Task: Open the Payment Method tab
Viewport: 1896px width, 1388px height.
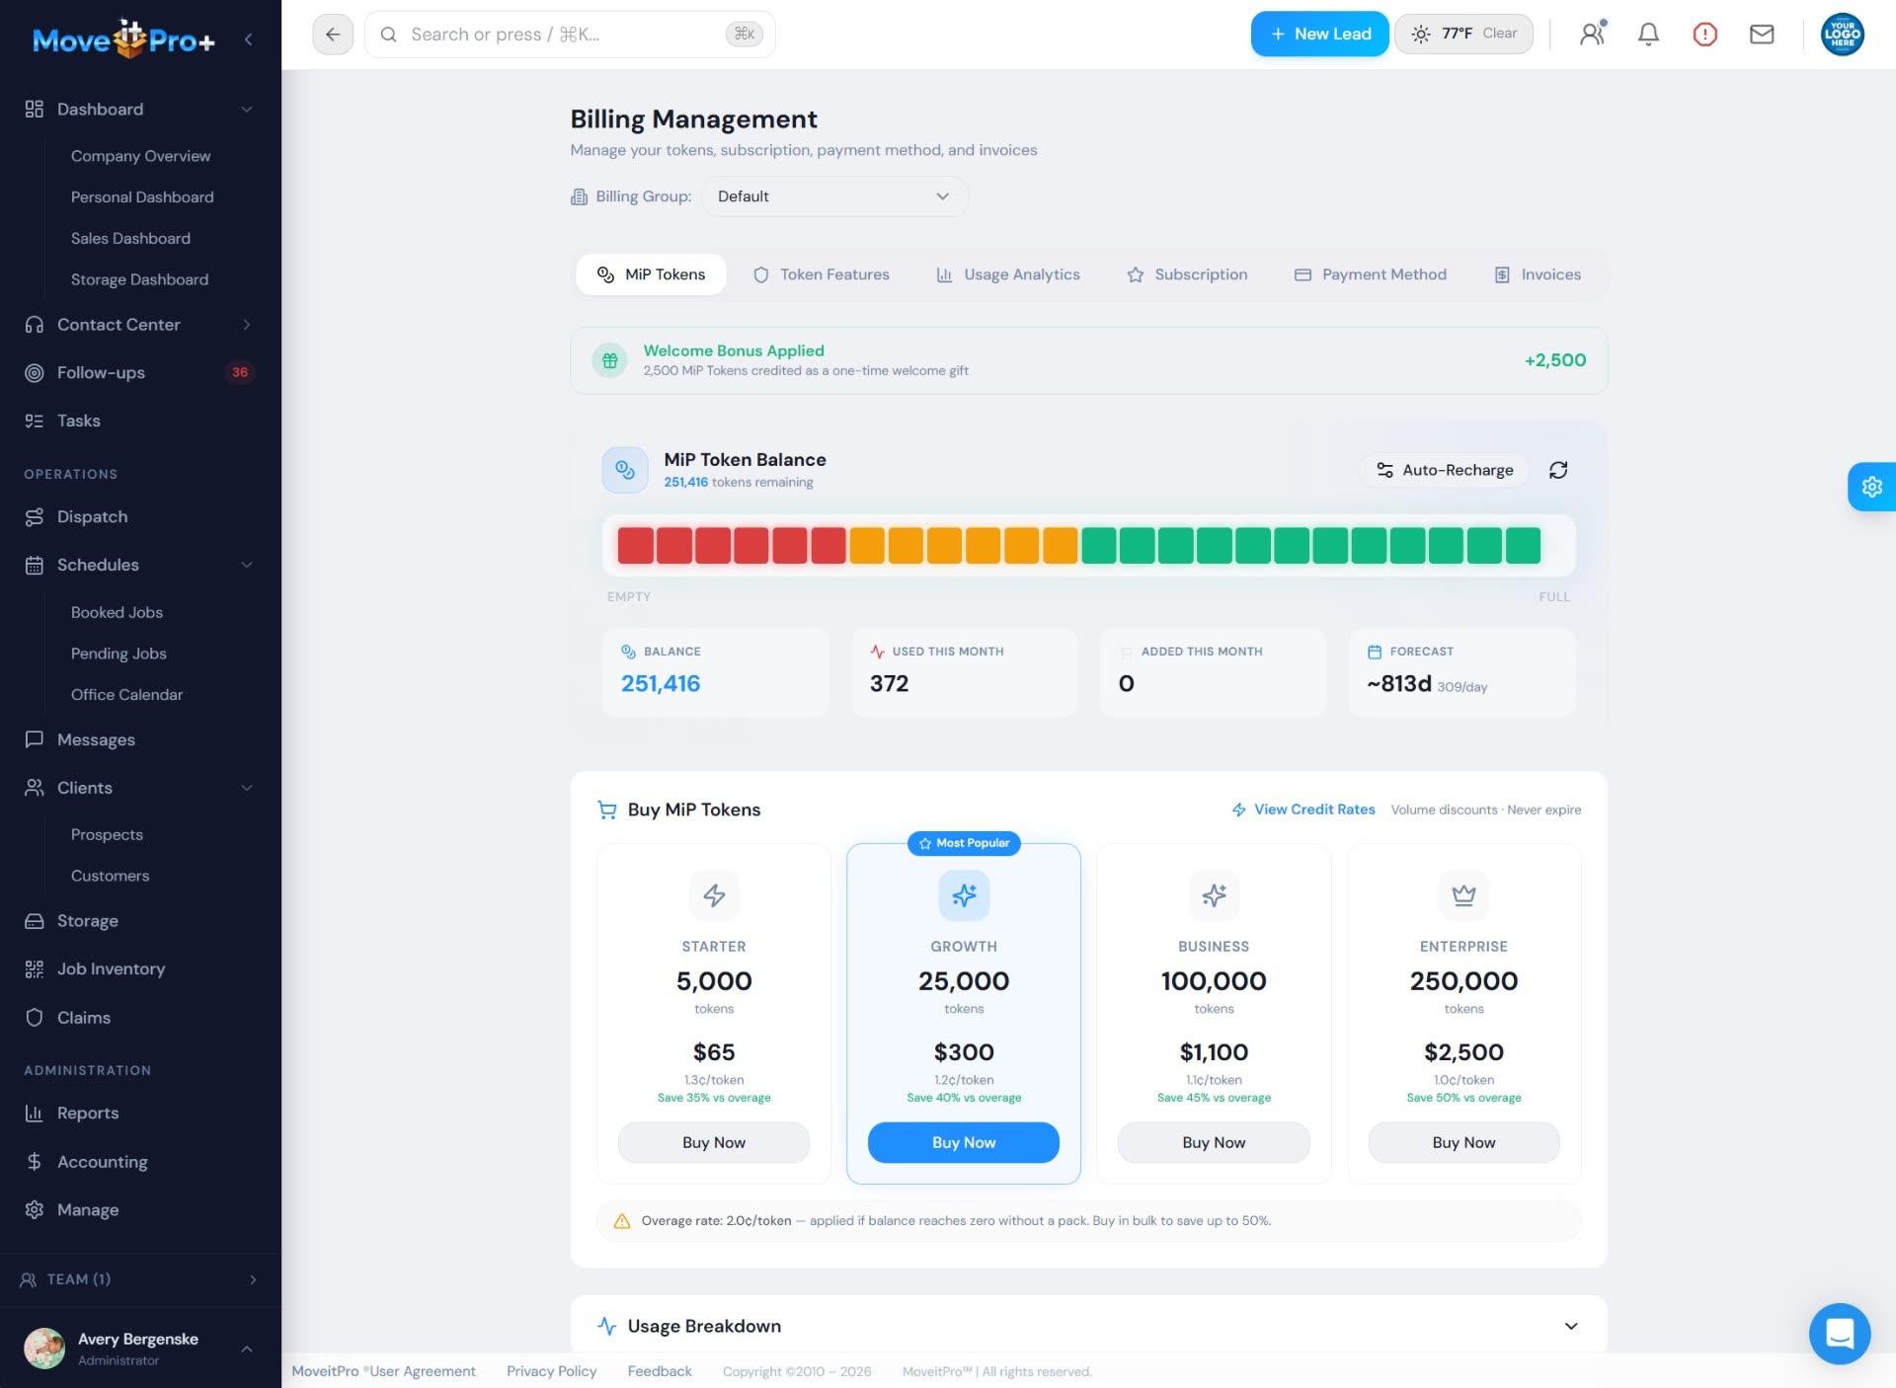Action: click(x=1371, y=274)
